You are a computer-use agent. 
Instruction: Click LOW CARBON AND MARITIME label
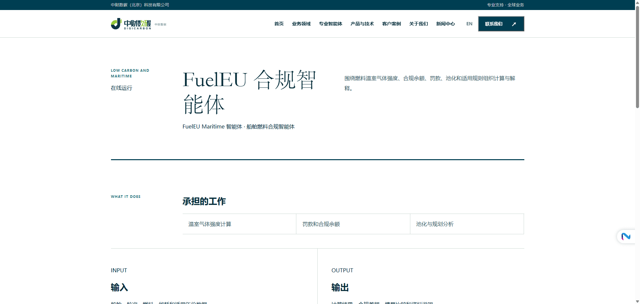click(x=130, y=73)
